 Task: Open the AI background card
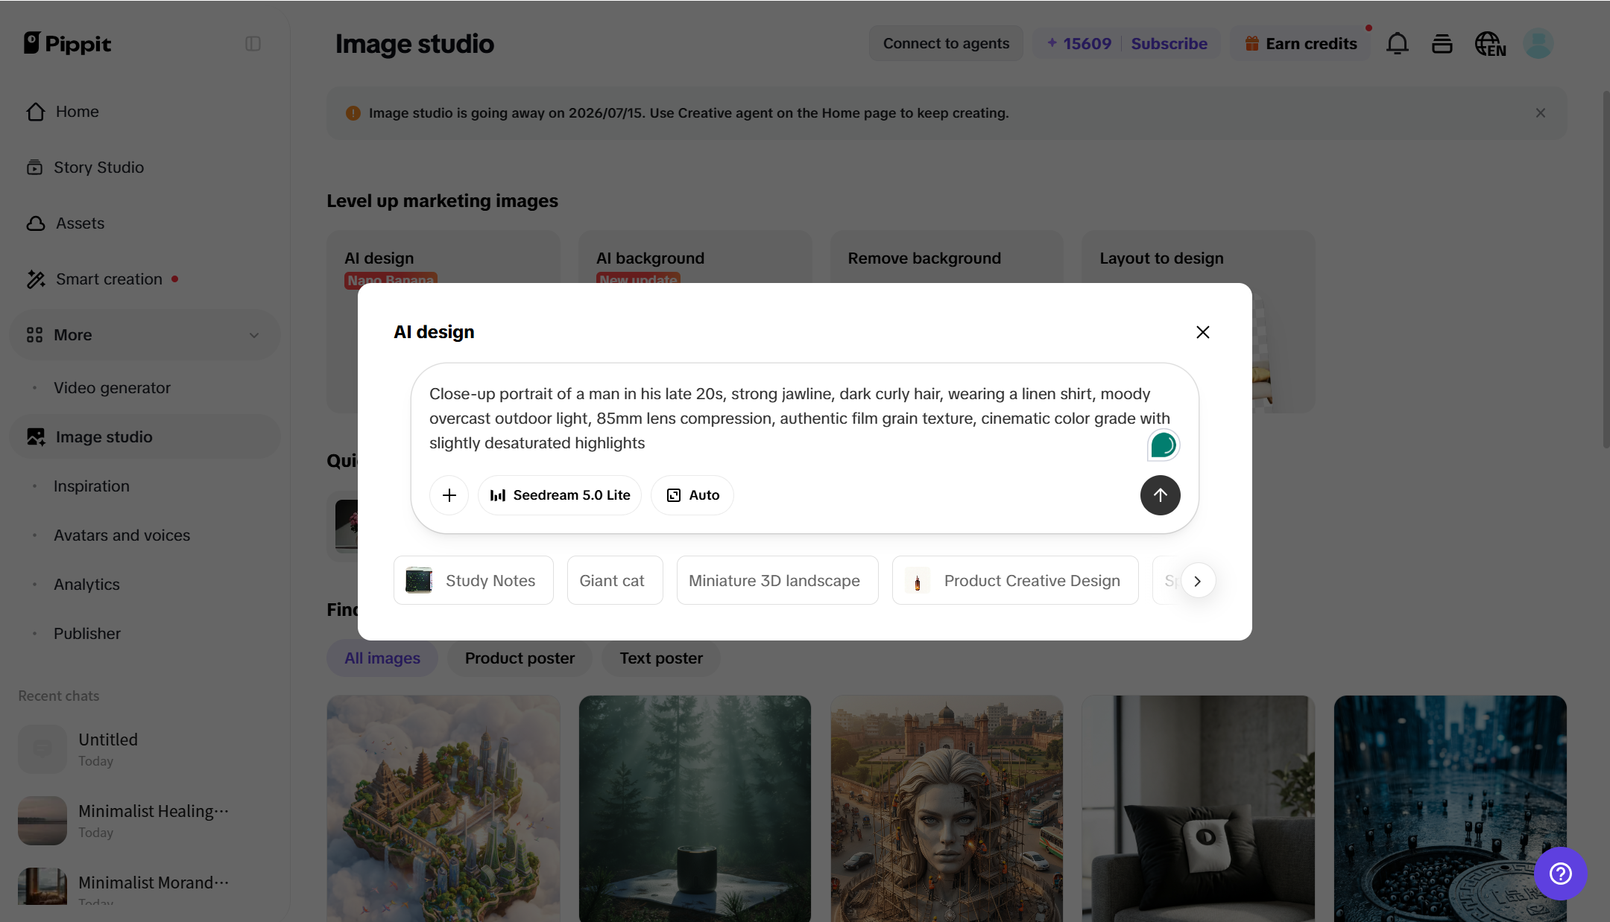695,258
